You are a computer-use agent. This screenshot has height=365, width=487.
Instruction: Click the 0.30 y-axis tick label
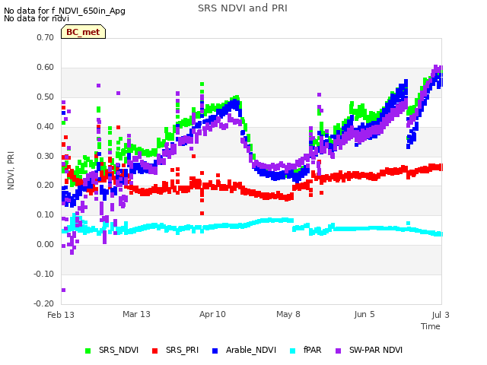[45, 156]
